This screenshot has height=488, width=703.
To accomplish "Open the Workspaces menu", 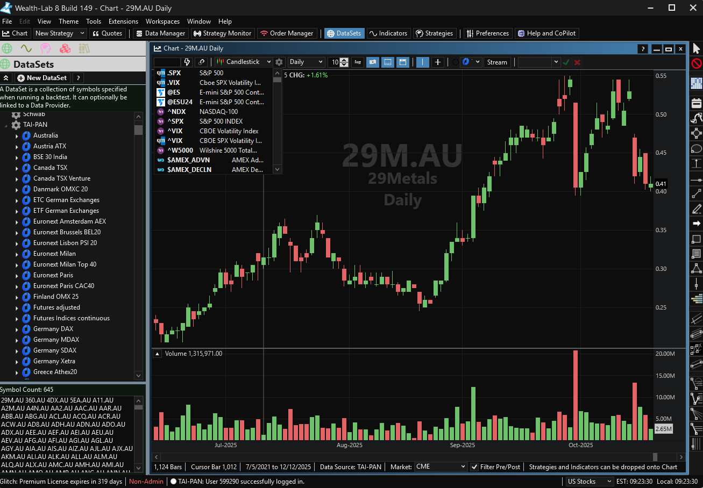I will [x=162, y=21].
